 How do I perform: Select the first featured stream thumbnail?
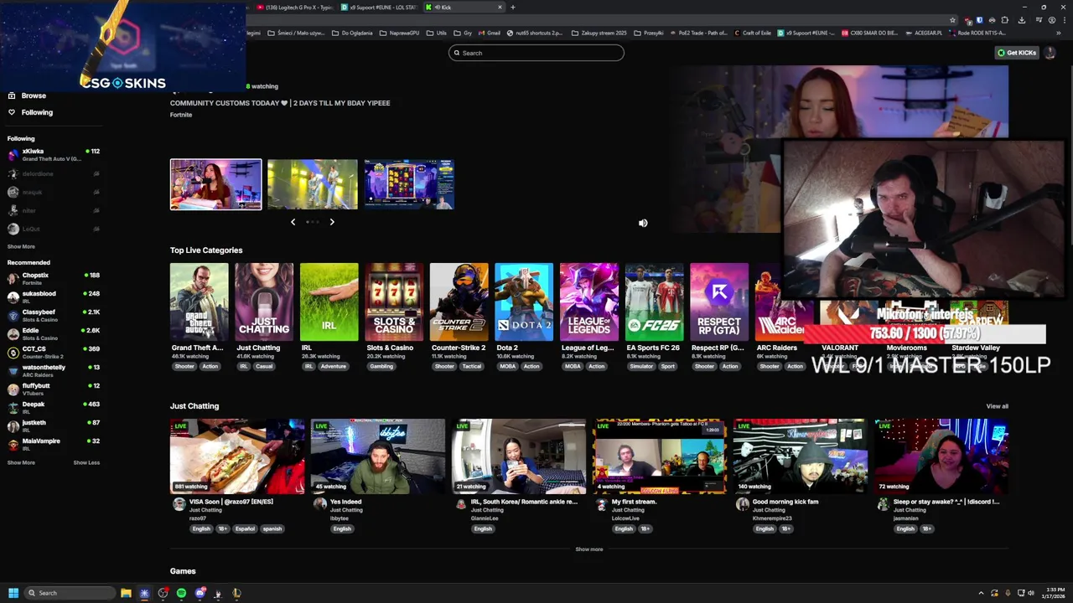215,184
